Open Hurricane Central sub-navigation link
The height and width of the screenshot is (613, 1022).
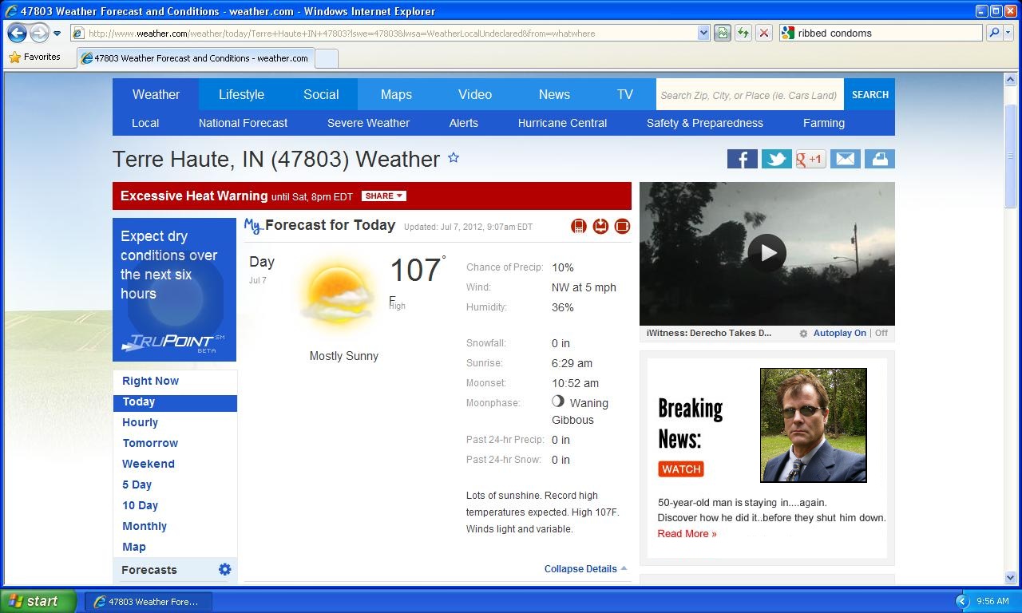point(562,123)
